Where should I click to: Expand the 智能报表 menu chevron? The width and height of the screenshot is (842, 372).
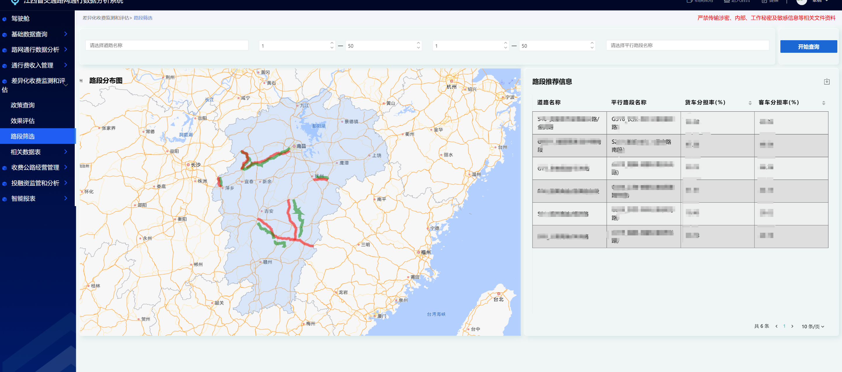point(66,198)
